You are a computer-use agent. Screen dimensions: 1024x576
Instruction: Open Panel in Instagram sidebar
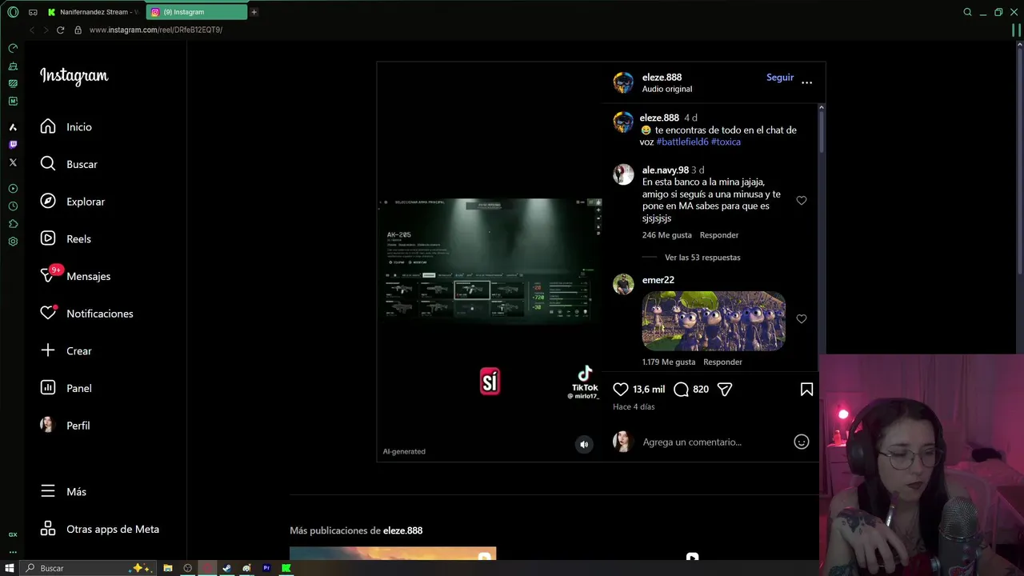click(66, 388)
